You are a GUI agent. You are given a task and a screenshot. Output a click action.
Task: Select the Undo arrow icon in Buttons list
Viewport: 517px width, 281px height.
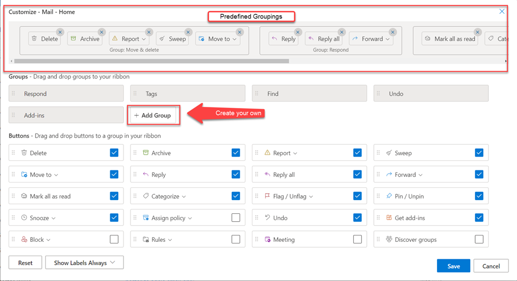click(267, 217)
